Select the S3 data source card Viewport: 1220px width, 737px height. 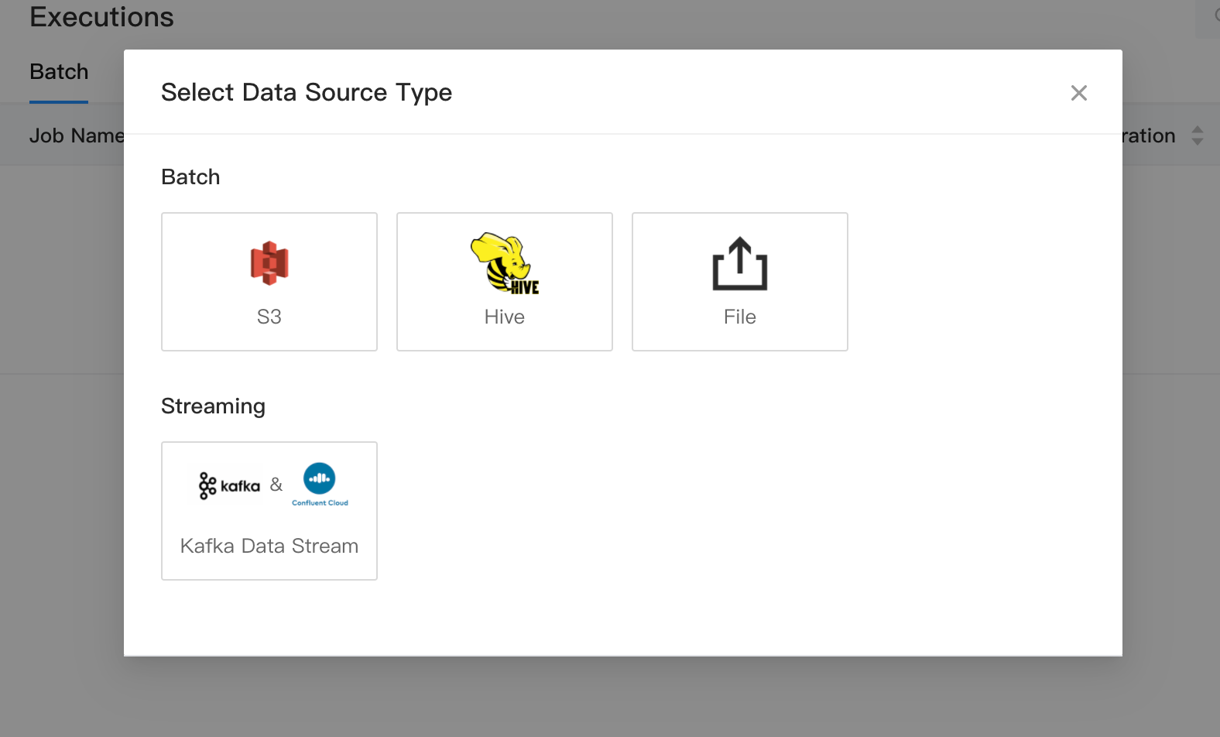[269, 282]
